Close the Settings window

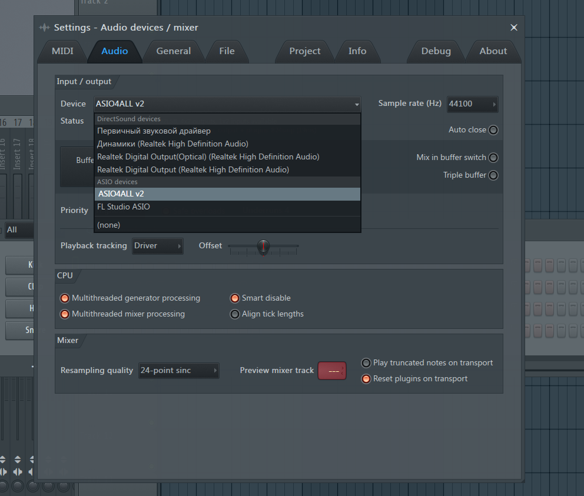(x=513, y=28)
